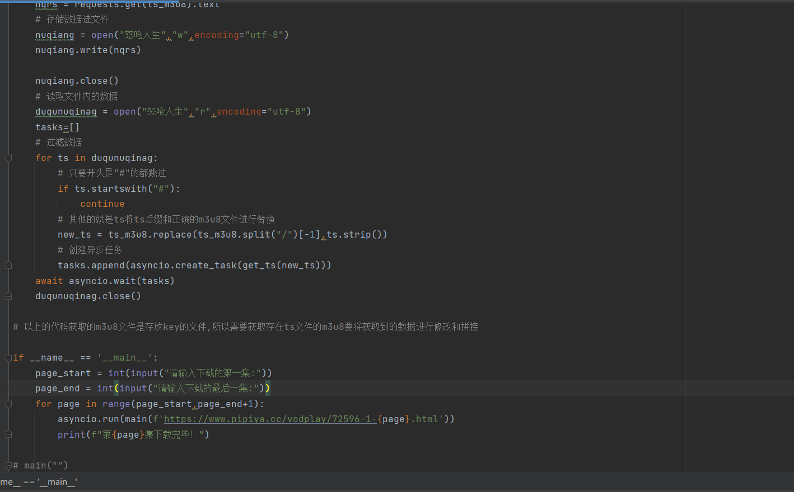Click fold end marker beside tasks.append line
Viewport: 794px width, 492px height.
pyautogui.click(x=8, y=265)
